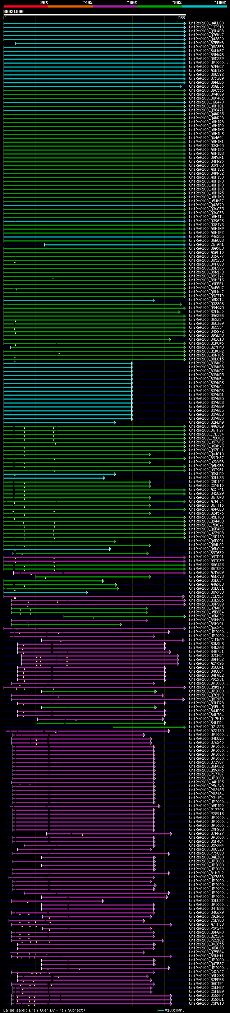
Task: Select the UniRef100_B9HWQ8 label
Action: 206,55
